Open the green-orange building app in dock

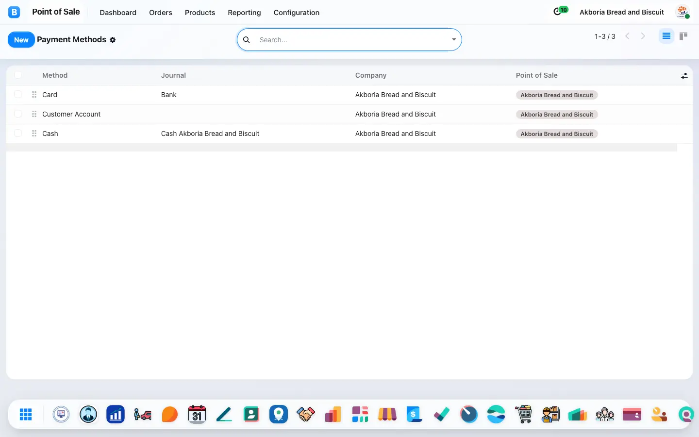pyautogui.click(x=578, y=414)
